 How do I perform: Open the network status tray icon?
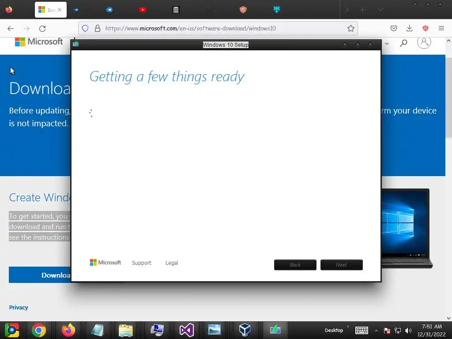(x=398, y=330)
